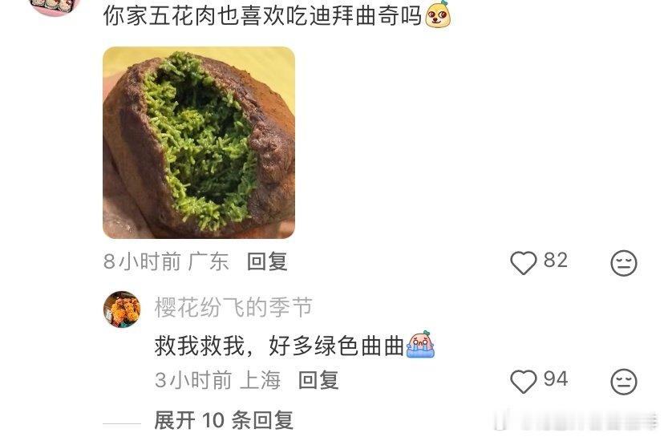This screenshot has height=437, width=664.
Task: Open the top commenter's partially visible avatar
Action: (x=55, y=7)
